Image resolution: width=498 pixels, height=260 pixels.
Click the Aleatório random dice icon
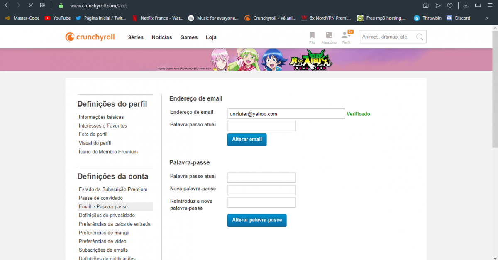(329, 36)
